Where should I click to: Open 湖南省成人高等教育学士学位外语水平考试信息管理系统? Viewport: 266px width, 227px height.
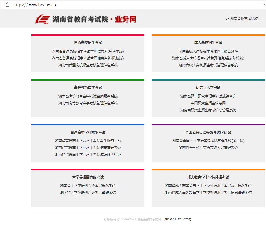(x=208, y=193)
